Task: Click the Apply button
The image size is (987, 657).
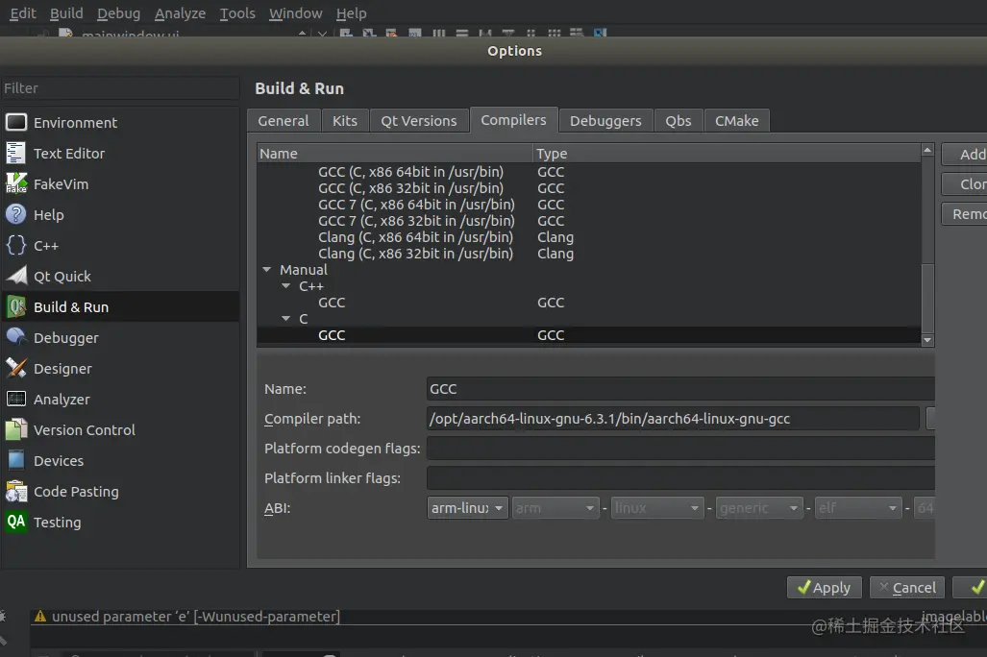Action: [x=824, y=587]
